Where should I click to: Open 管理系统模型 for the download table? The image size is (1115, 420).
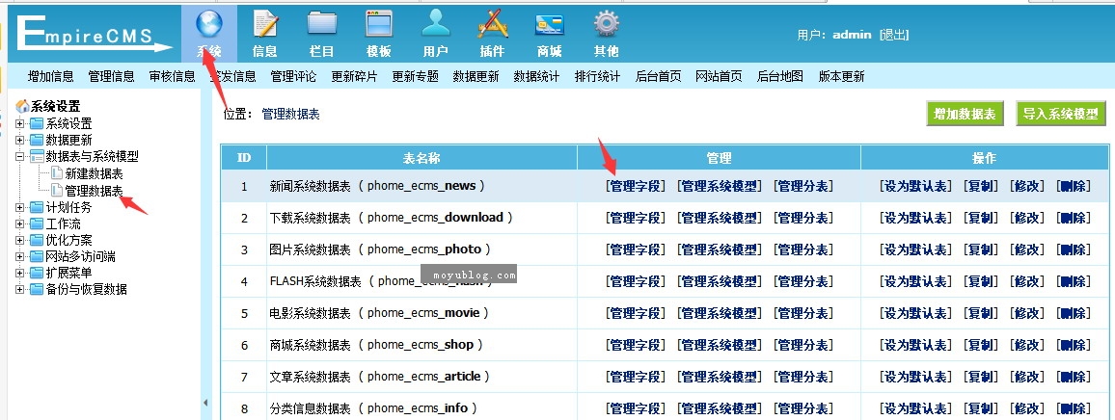pyautogui.click(x=720, y=218)
